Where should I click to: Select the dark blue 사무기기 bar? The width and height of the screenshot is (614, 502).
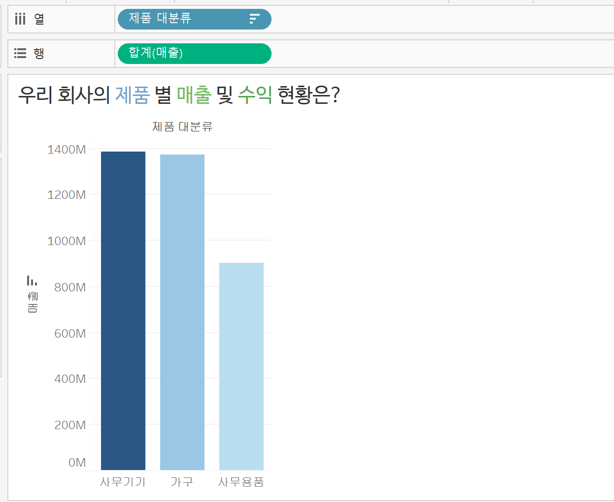pos(123,311)
